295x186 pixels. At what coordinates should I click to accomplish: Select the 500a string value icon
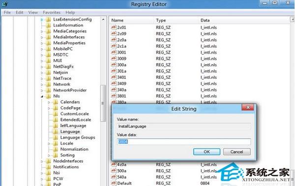[x=114, y=171]
